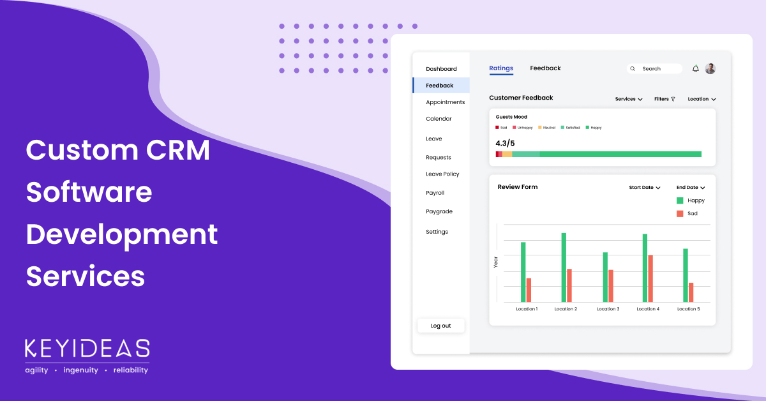The width and height of the screenshot is (766, 401).
Task: Click the yellow Neutral marker in Guests Mood
Action: coord(539,128)
